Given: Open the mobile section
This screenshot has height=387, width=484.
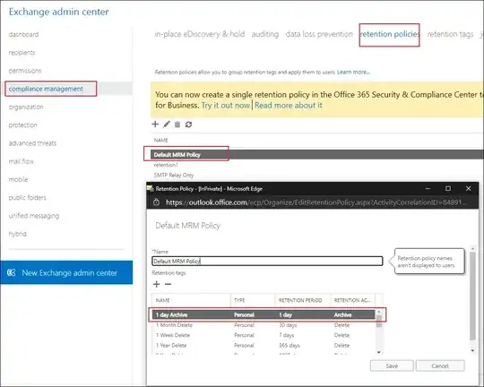Looking at the screenshot, I should 18,179.
